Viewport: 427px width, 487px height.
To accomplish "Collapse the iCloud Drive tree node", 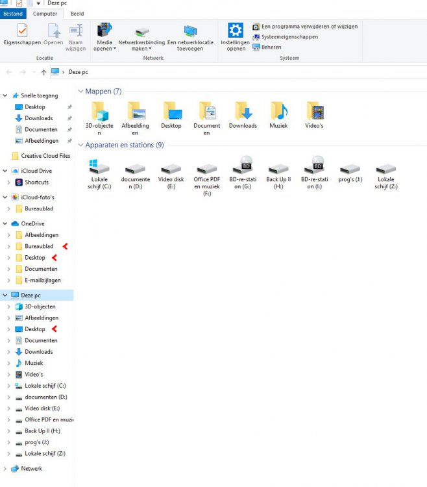I will pyautogui.click(x=5, y=171).
